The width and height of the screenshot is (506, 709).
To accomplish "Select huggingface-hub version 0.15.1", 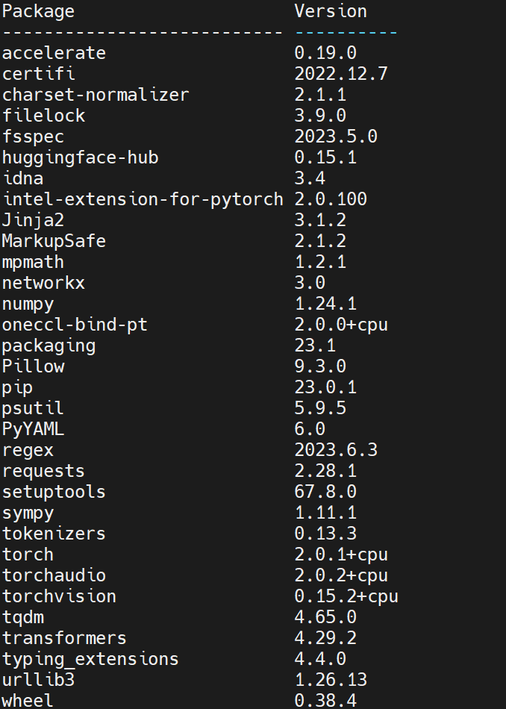I will [325, 157].
